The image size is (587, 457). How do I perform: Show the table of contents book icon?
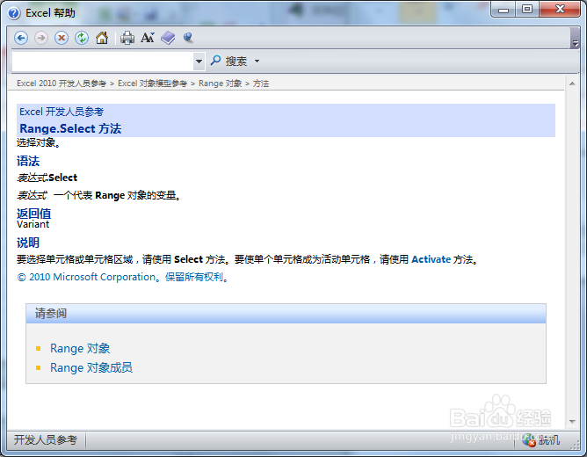[168, 38]
